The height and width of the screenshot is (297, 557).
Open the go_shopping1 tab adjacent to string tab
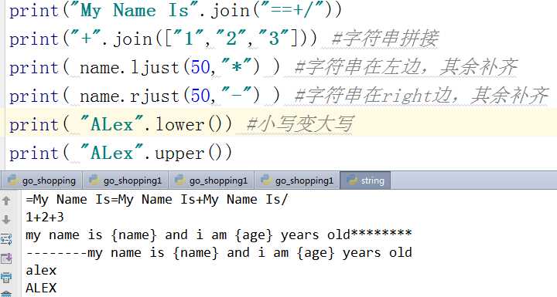coord(297,181)
